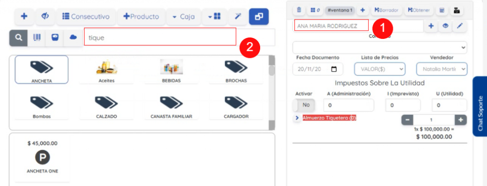Image resolution: width=487 pixels, height=186 pixels.
Task: Open the blue window-switch icon button
Action: (259, 17)
